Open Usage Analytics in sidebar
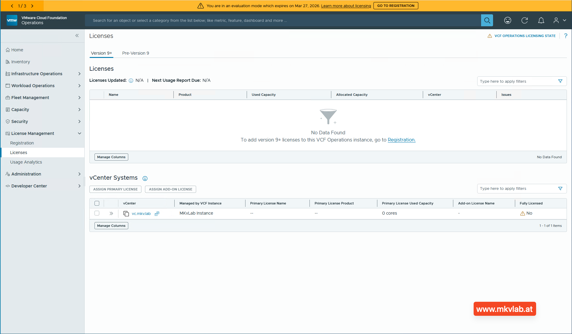This screenshot has height=334, width=572. tap(26, 162)
